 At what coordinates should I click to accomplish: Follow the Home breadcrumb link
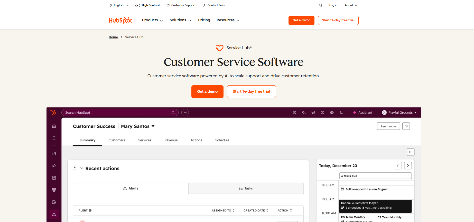pyautogui.click(x=113, y=37)
